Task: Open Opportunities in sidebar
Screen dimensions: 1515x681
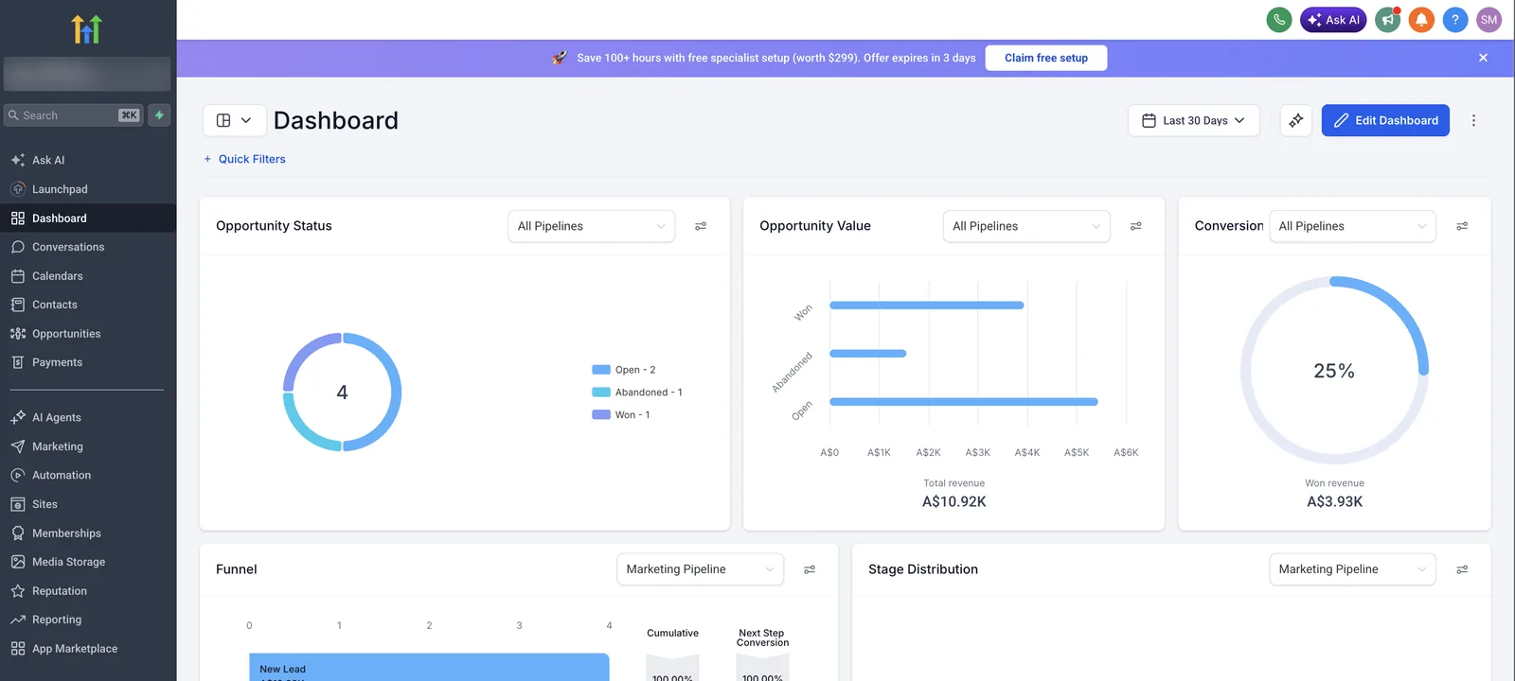Action: point(88,334)
